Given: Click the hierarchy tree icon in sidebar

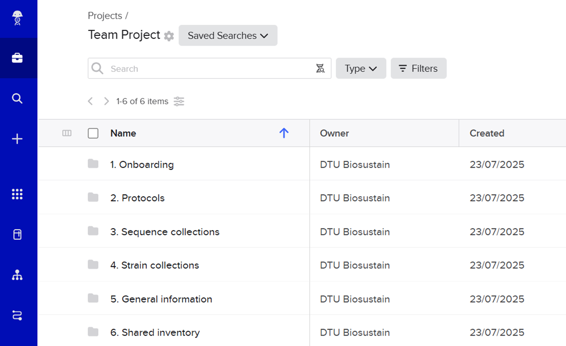Looking at the screenshot, I should click(x=17, y=275).
